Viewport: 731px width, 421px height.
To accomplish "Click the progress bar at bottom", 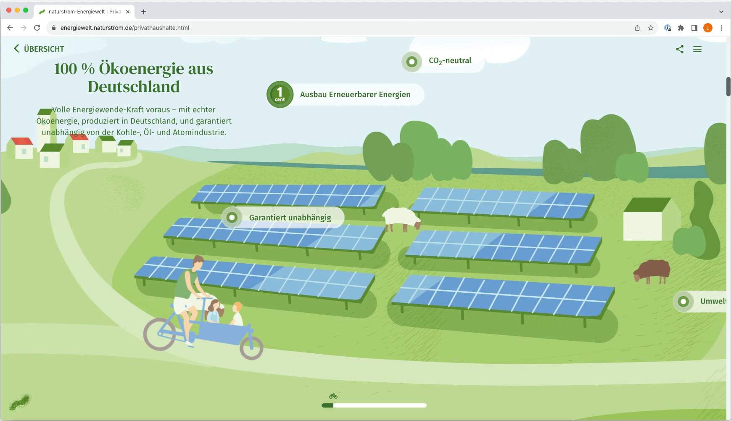I will point(374,405).
